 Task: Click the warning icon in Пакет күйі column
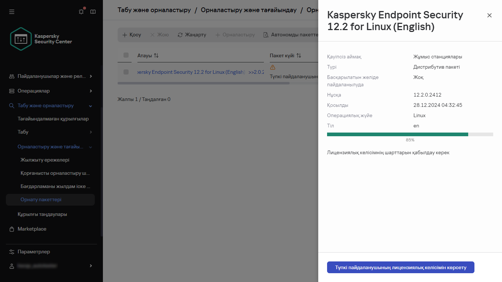point(272,68)
